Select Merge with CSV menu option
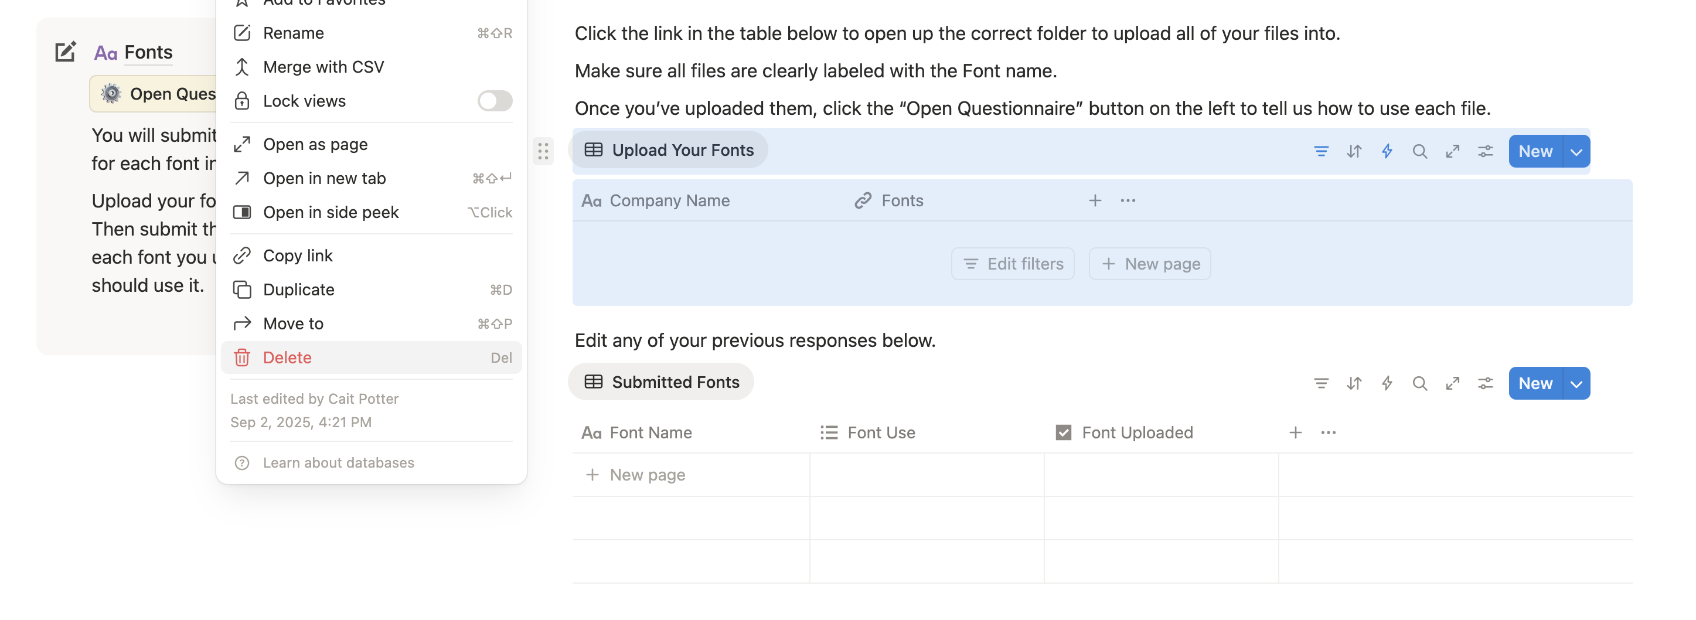 point(323,67)
